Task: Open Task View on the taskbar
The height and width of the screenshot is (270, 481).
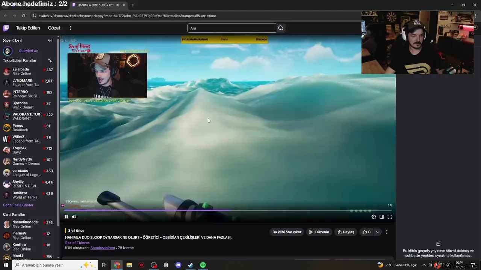Action: coord(104,265)
